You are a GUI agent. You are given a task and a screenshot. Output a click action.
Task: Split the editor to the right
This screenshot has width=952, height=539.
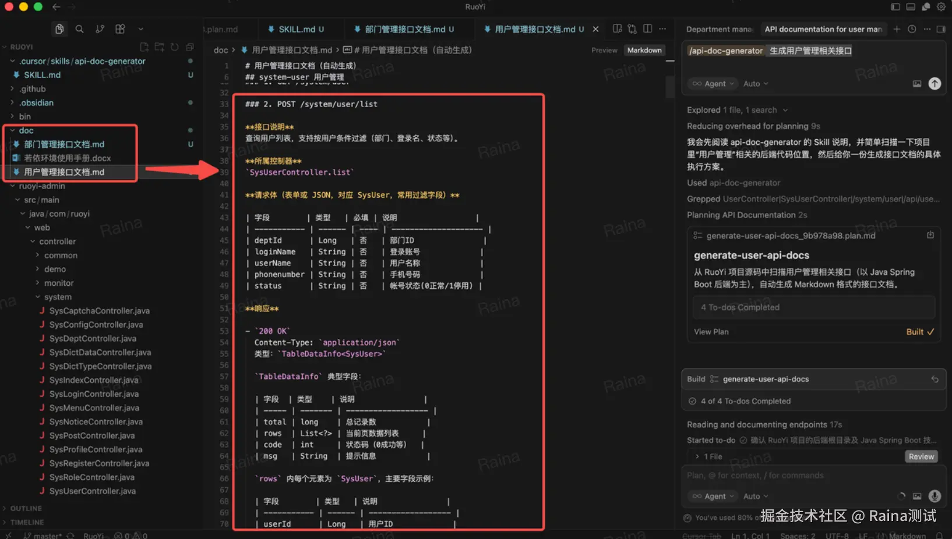pyautogui.click(x=647, y=29)
